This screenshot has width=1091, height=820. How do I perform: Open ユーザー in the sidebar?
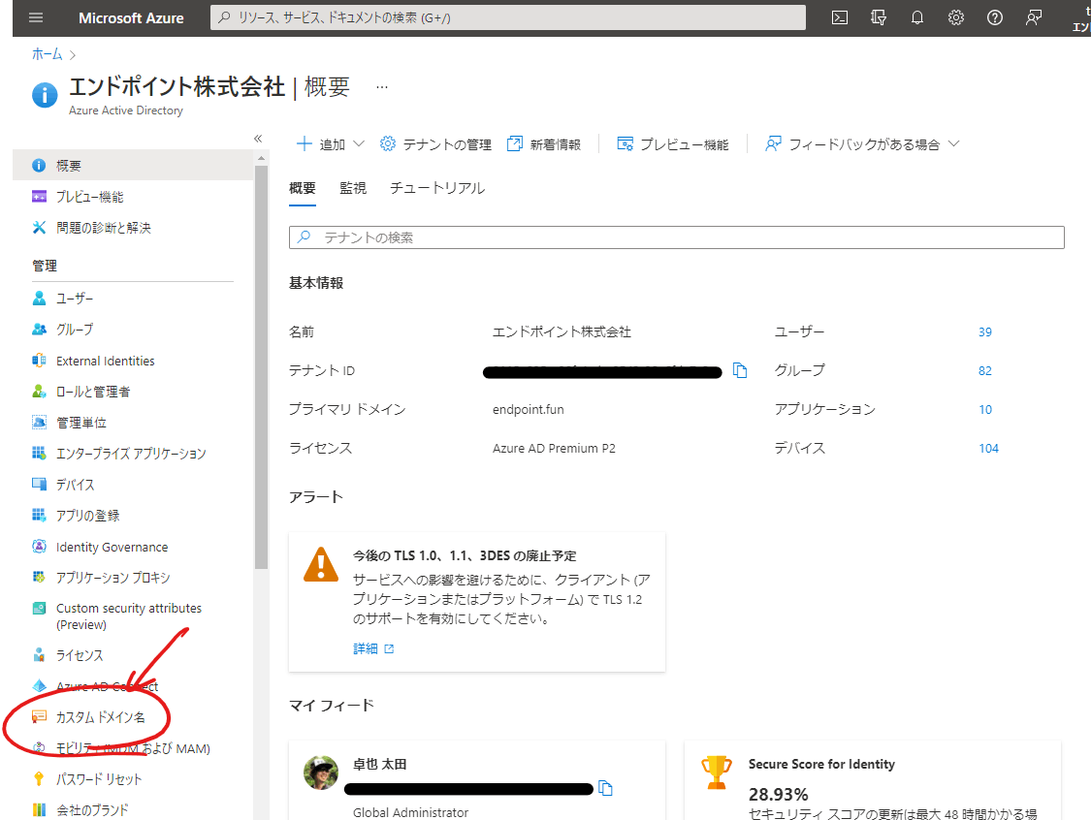[x=75, y=299]
